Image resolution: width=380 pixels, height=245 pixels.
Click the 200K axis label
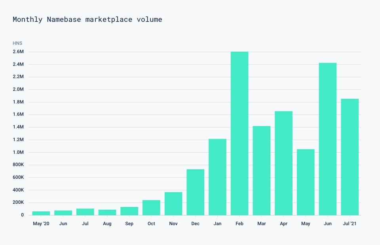point(18,202)
